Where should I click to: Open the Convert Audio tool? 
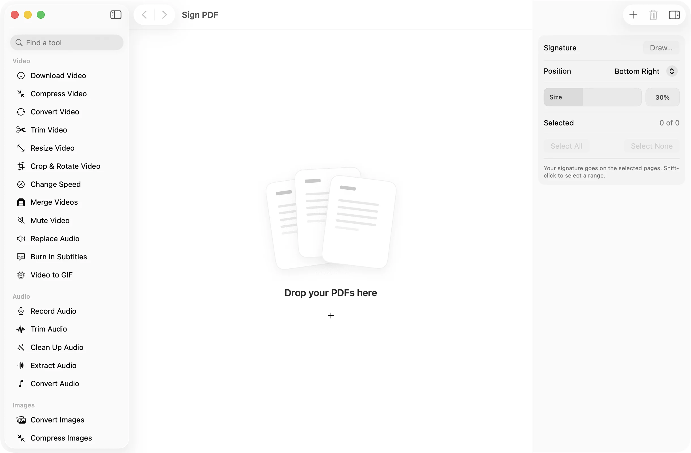(67, 384)
